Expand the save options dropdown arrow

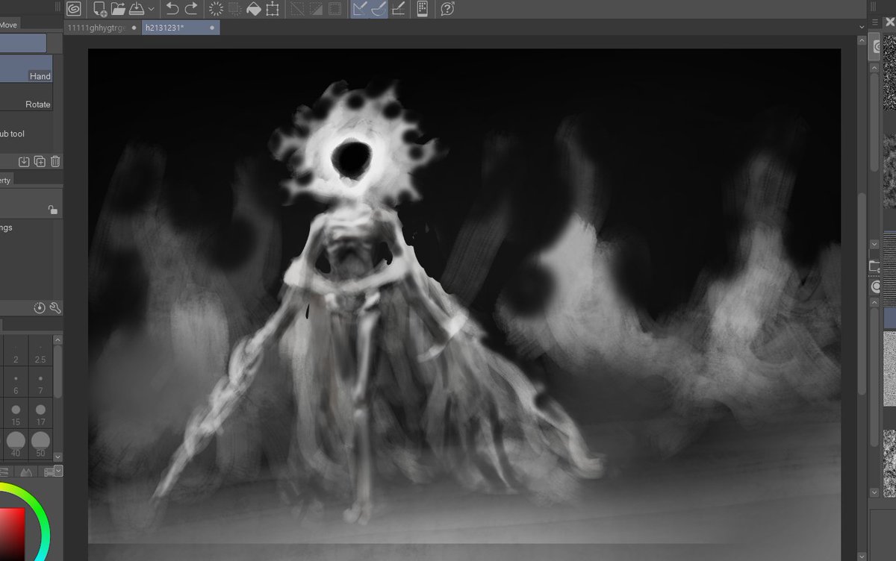(152, 9)
